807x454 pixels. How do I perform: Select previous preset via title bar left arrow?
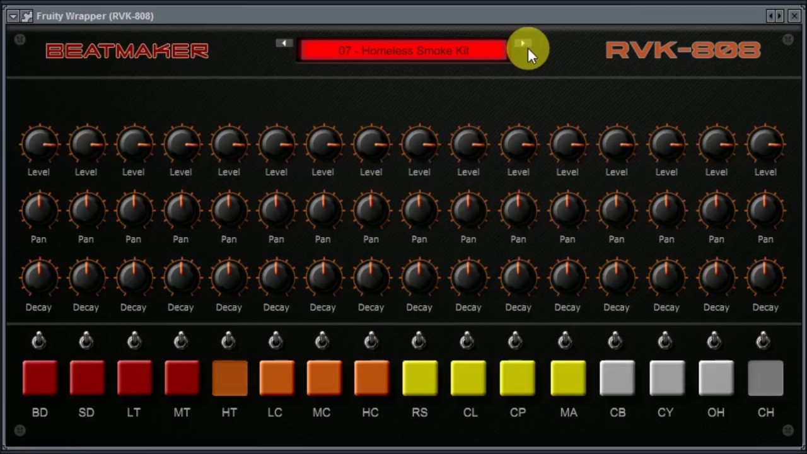tap(770, 16)
